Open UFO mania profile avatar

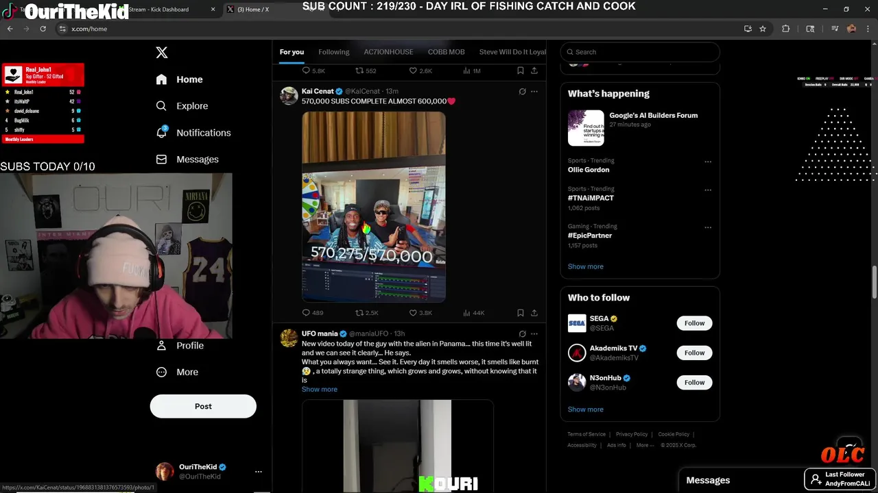click(x=289, y=338)
